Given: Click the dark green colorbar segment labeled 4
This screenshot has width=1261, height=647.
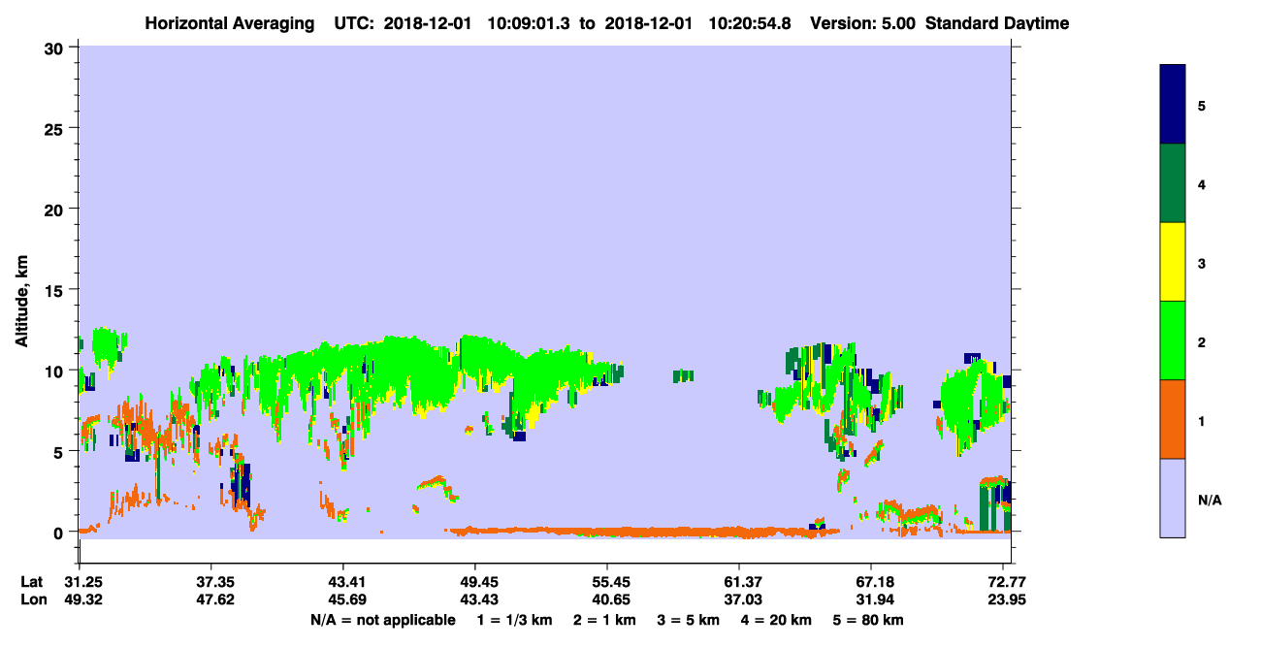Looking at the screenshot, I should 1173,183.
